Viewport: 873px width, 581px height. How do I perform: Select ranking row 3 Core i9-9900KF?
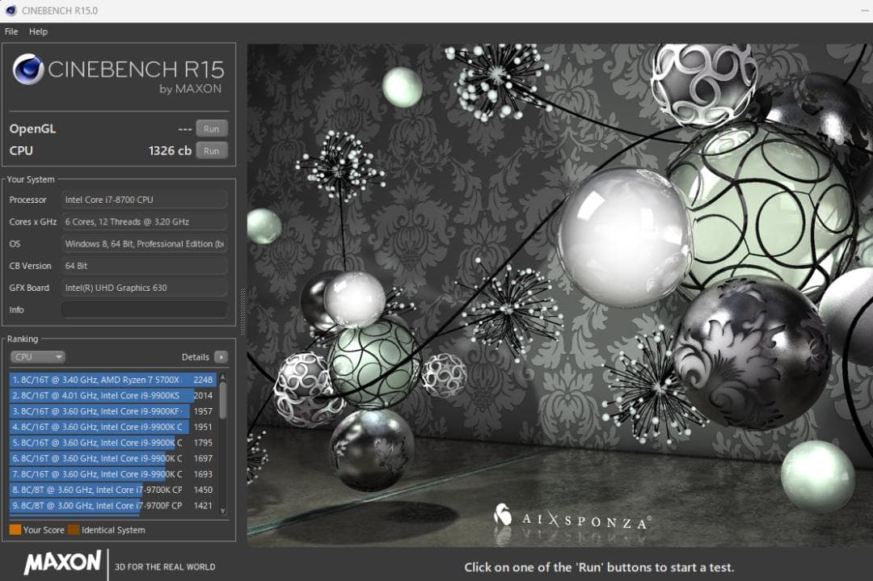coord(113,411)
